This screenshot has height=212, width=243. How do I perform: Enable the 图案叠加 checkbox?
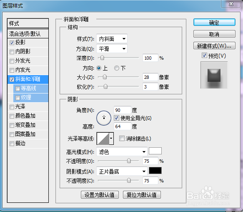click(12, 134)
